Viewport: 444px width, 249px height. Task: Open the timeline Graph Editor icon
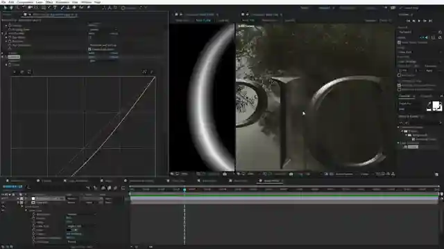coord(123,187)
